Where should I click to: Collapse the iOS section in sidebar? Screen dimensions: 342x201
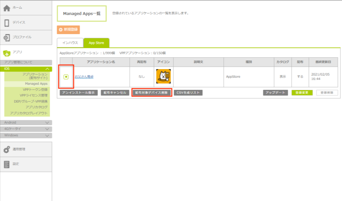click(x=48, y=69)
